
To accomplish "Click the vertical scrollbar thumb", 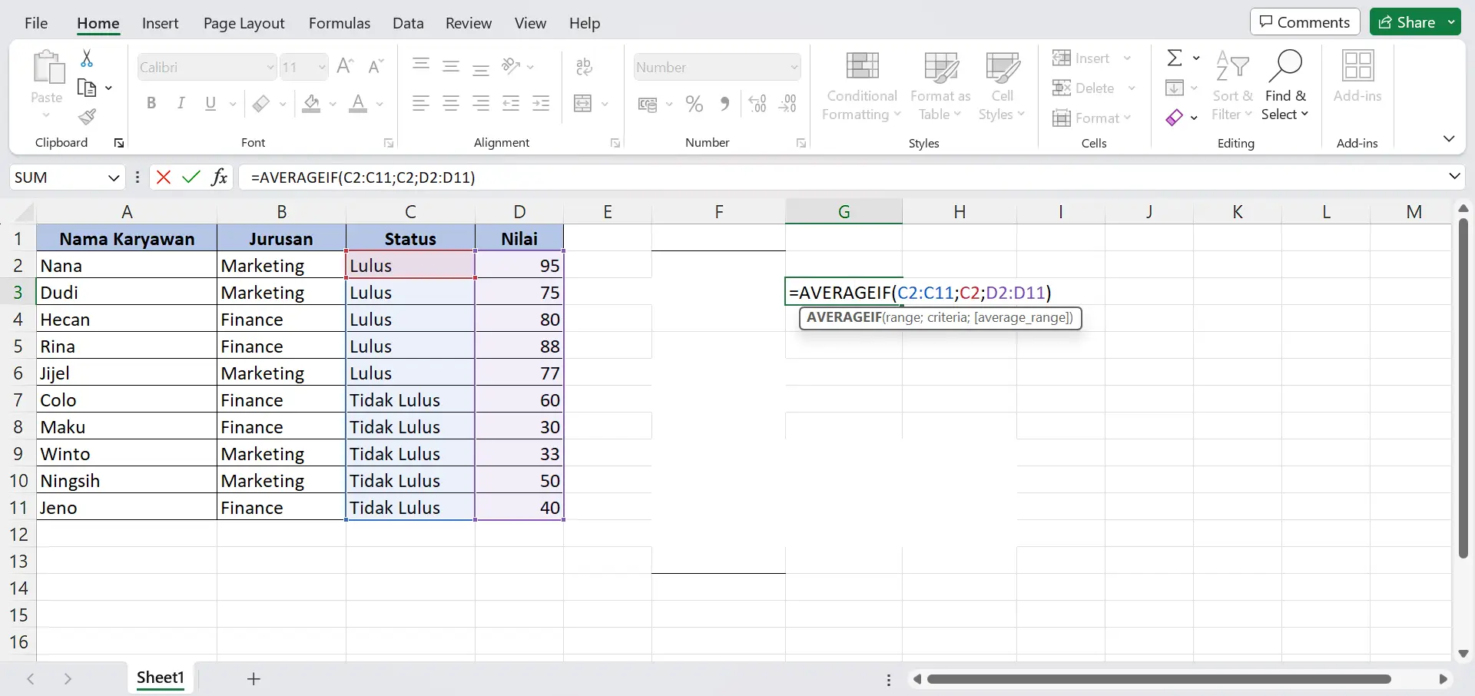I will 1463,388.
